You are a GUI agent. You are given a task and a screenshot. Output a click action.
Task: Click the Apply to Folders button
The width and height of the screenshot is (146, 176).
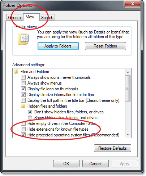tap(58, 46)
